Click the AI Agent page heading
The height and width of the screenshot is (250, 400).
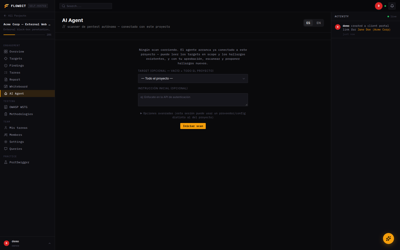pyautogui.click(x=72, y=20)
